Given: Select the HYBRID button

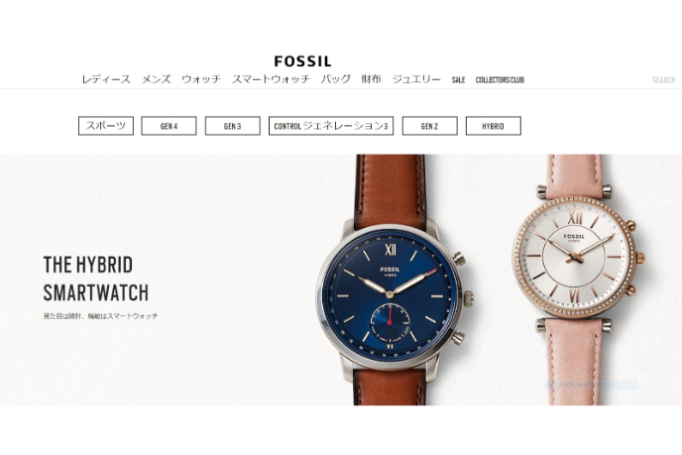Looking at the screenshot, I should point(494,126).
